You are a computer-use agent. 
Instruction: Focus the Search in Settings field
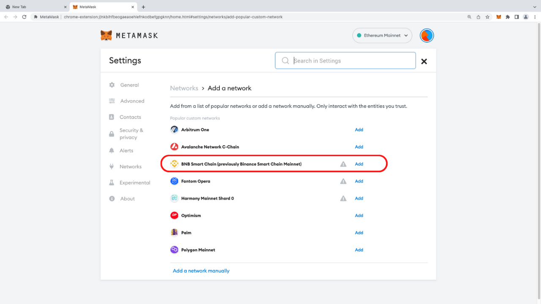[x=345, y=61]
